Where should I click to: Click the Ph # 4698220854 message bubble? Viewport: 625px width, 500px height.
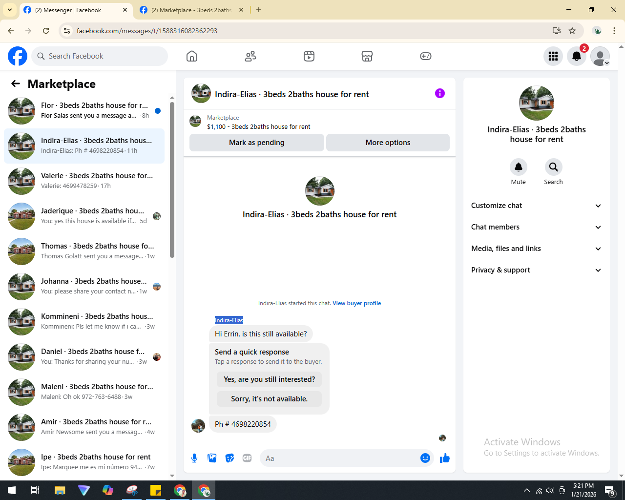tap(243, 424)
